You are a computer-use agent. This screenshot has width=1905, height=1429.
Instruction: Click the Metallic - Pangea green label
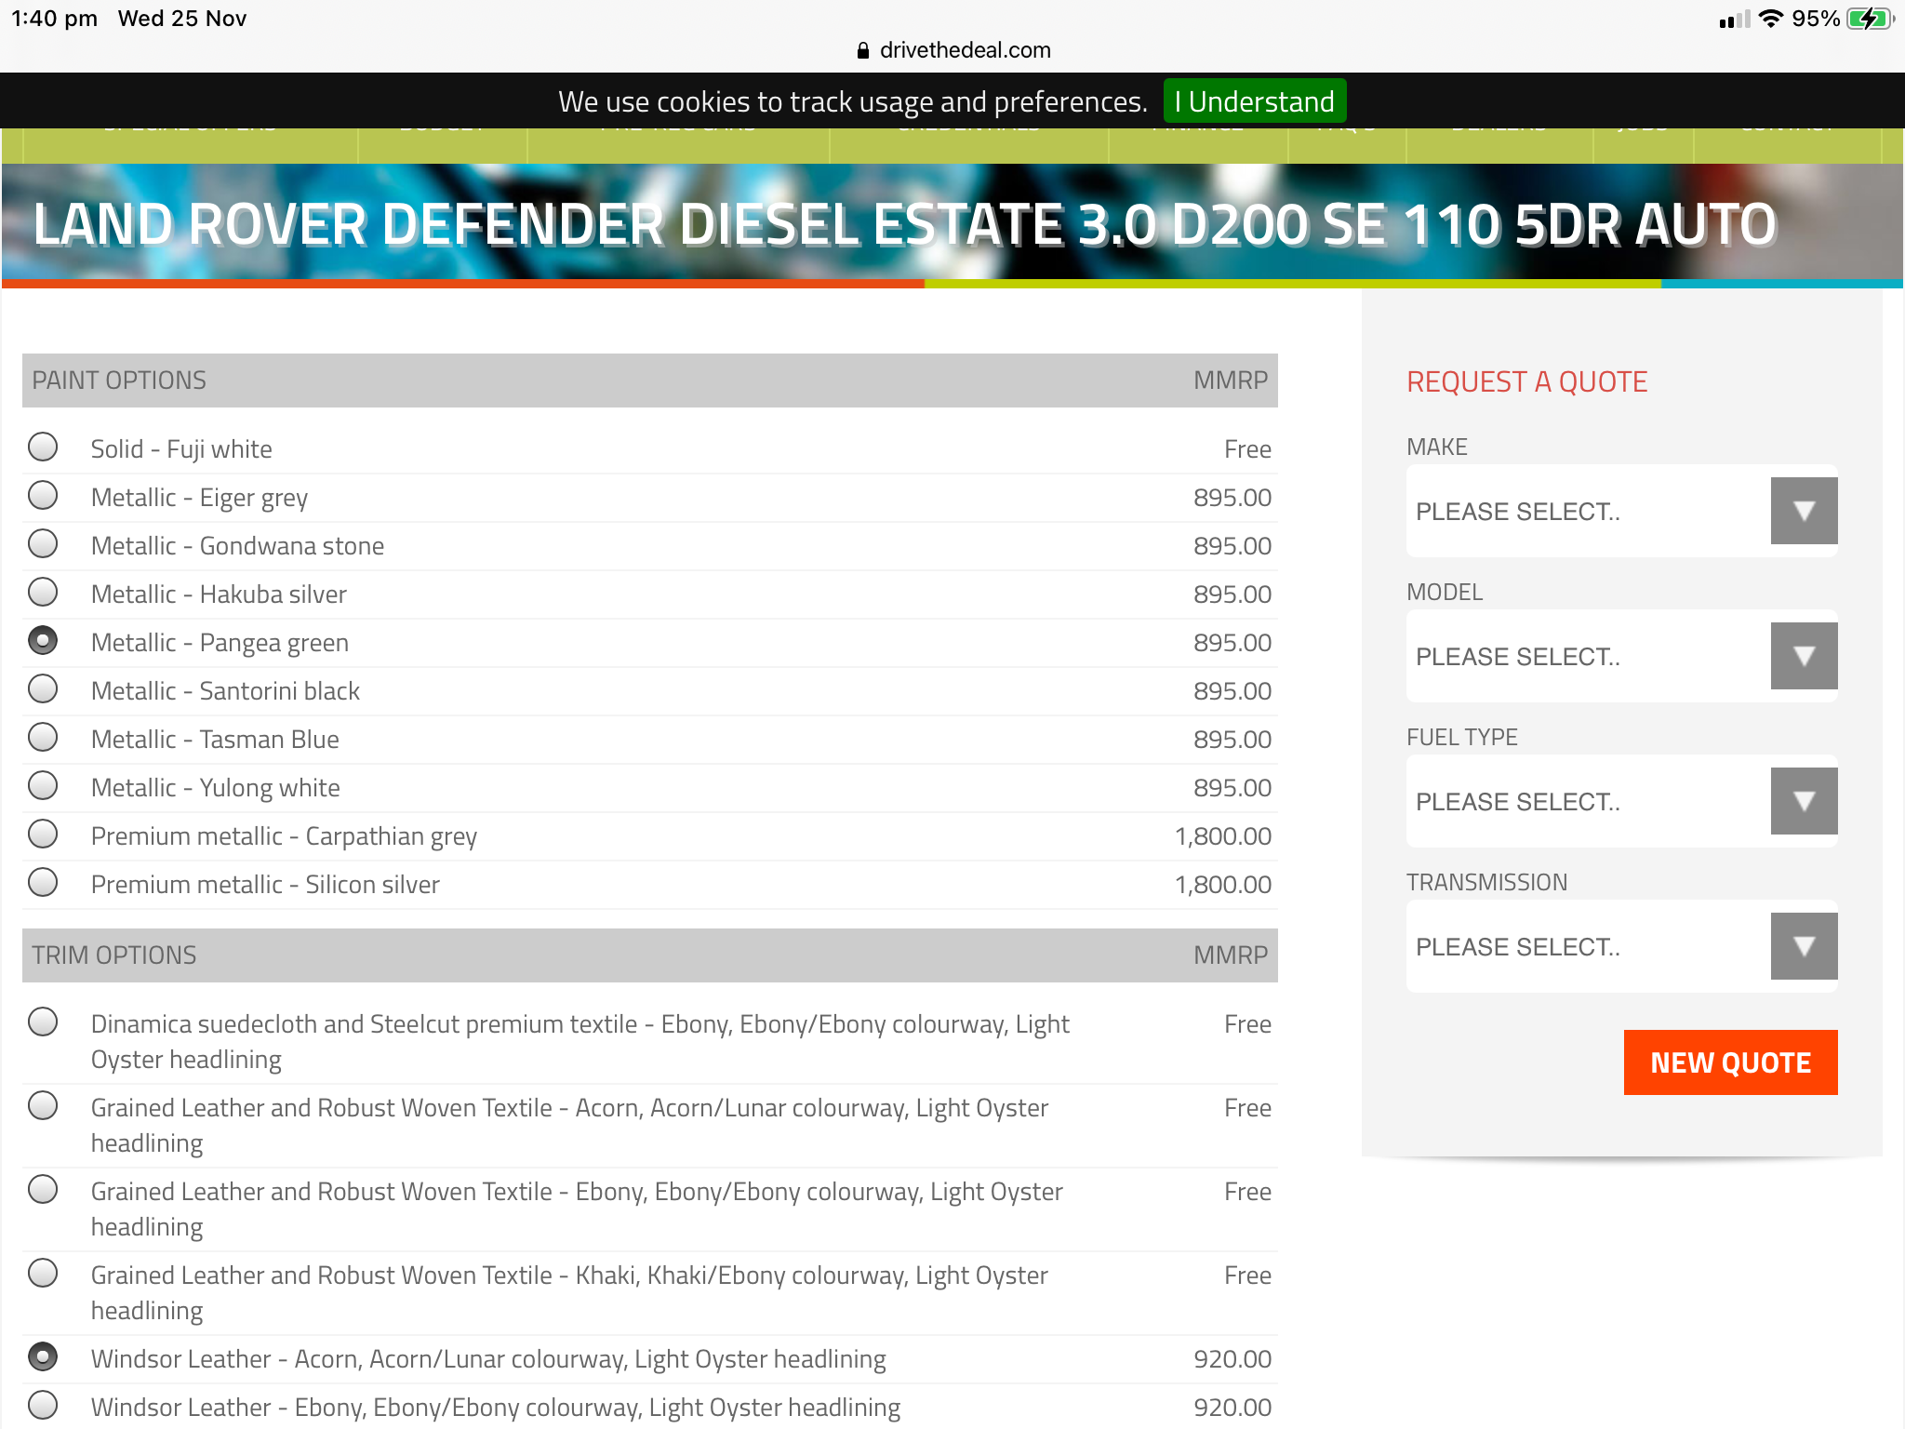[220, 643]
